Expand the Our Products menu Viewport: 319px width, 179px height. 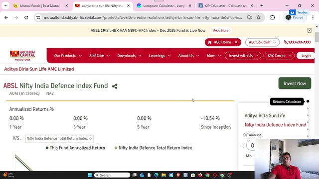pos(68,56)
